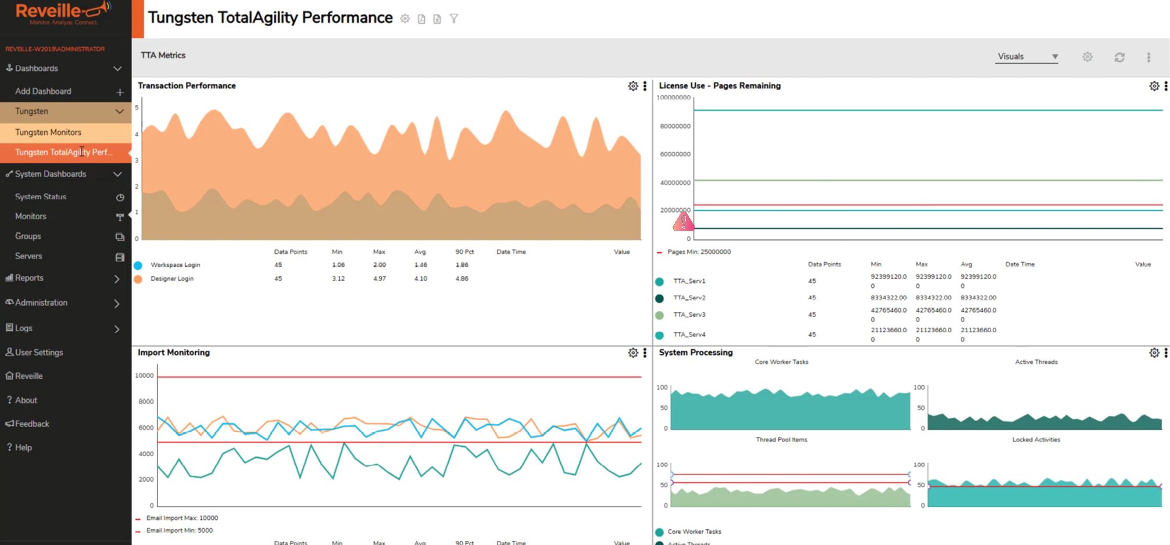The height and width of the screenshot is (545, 1170).
Task: Export dashboard to Excel icon
Action: pyautogui.click(x=437, y=19)
